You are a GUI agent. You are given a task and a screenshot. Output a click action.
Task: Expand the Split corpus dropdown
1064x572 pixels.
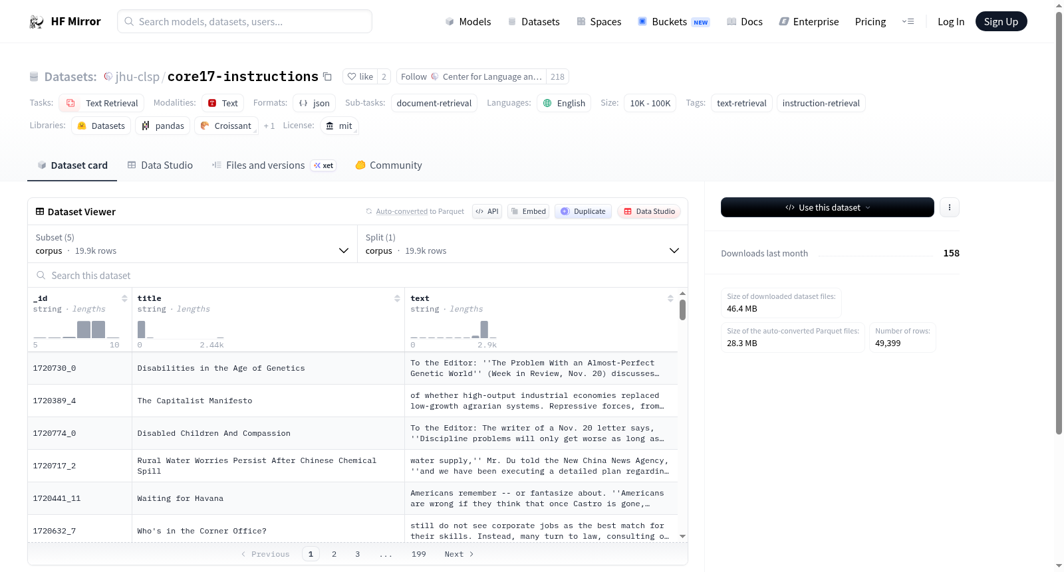523,244
